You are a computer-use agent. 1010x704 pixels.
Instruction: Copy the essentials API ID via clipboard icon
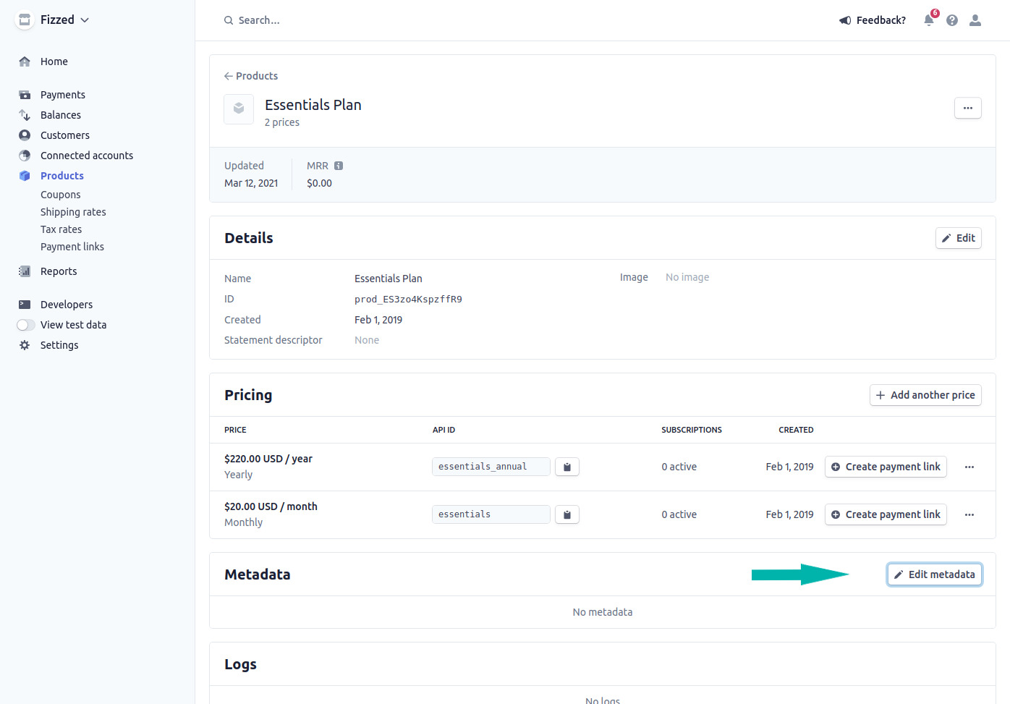coord(567,514)
